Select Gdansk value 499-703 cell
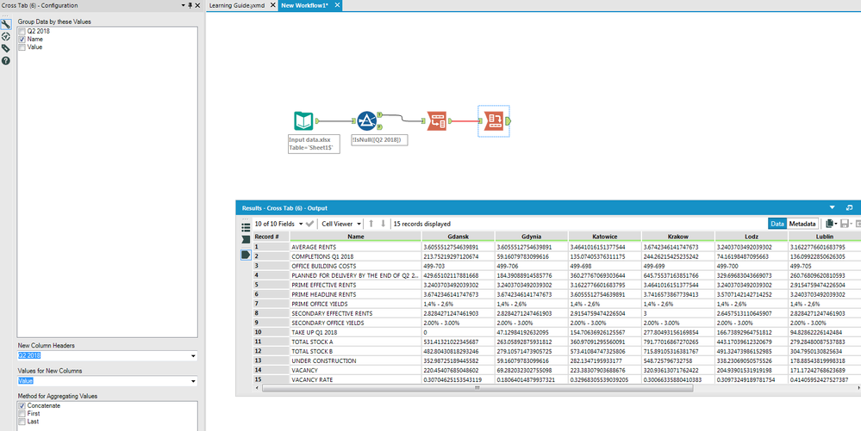 [x=458, y=266]
